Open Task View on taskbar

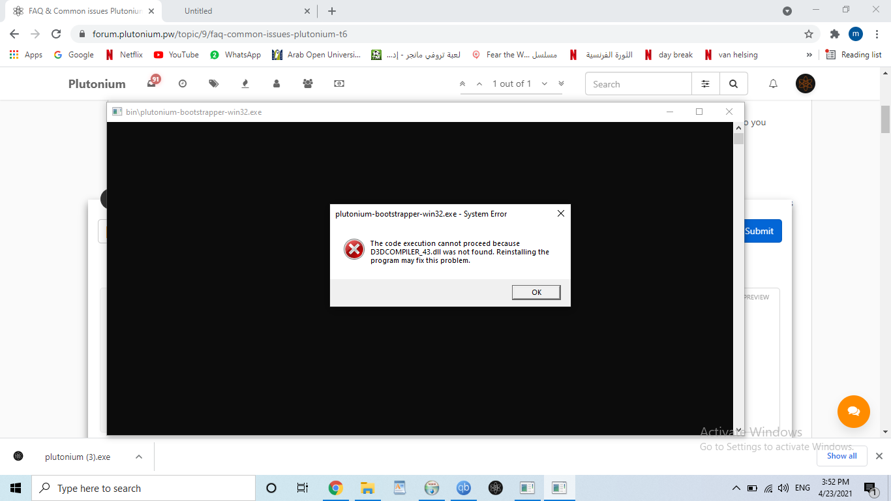(x=303, y=488)
